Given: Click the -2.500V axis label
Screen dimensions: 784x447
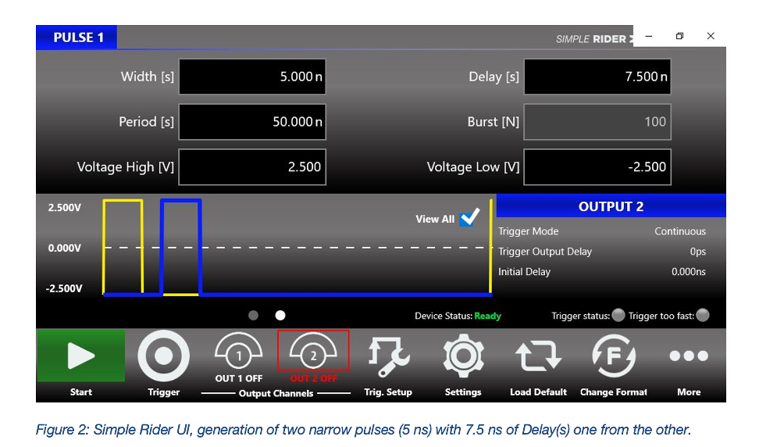Looking at the screenshot, I should pos(64,289).
